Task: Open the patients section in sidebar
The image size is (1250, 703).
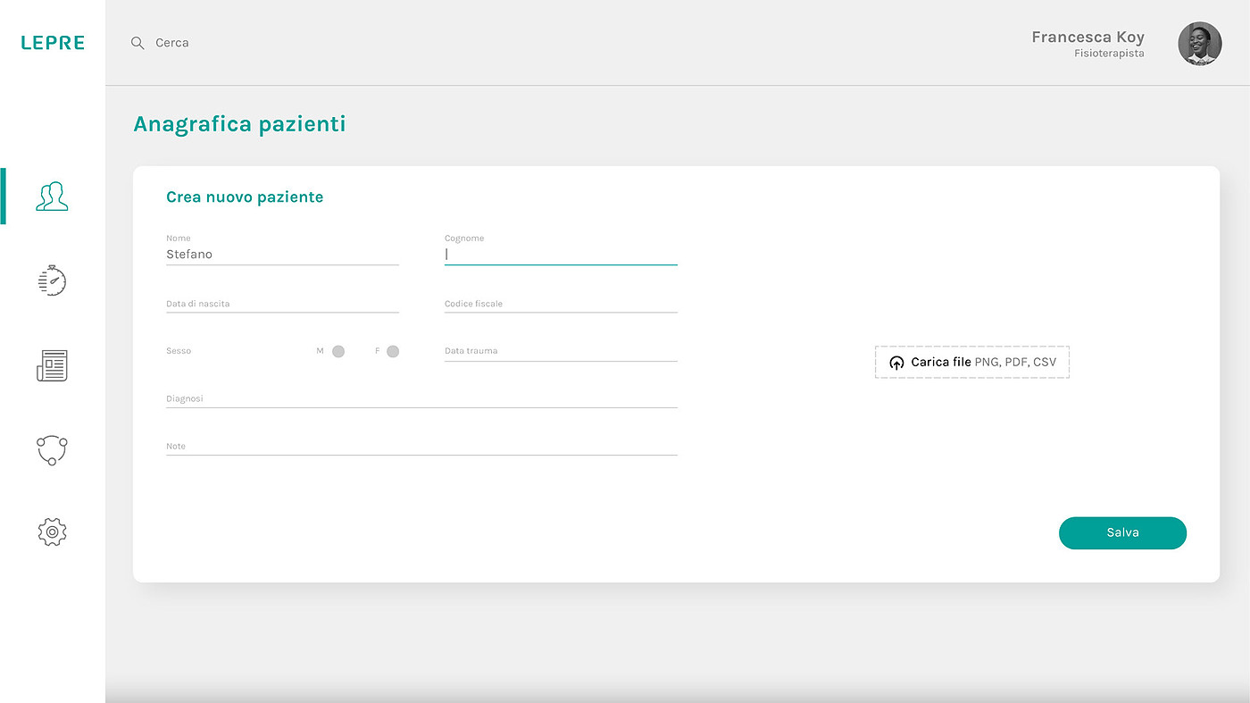Action: (52, 197)
